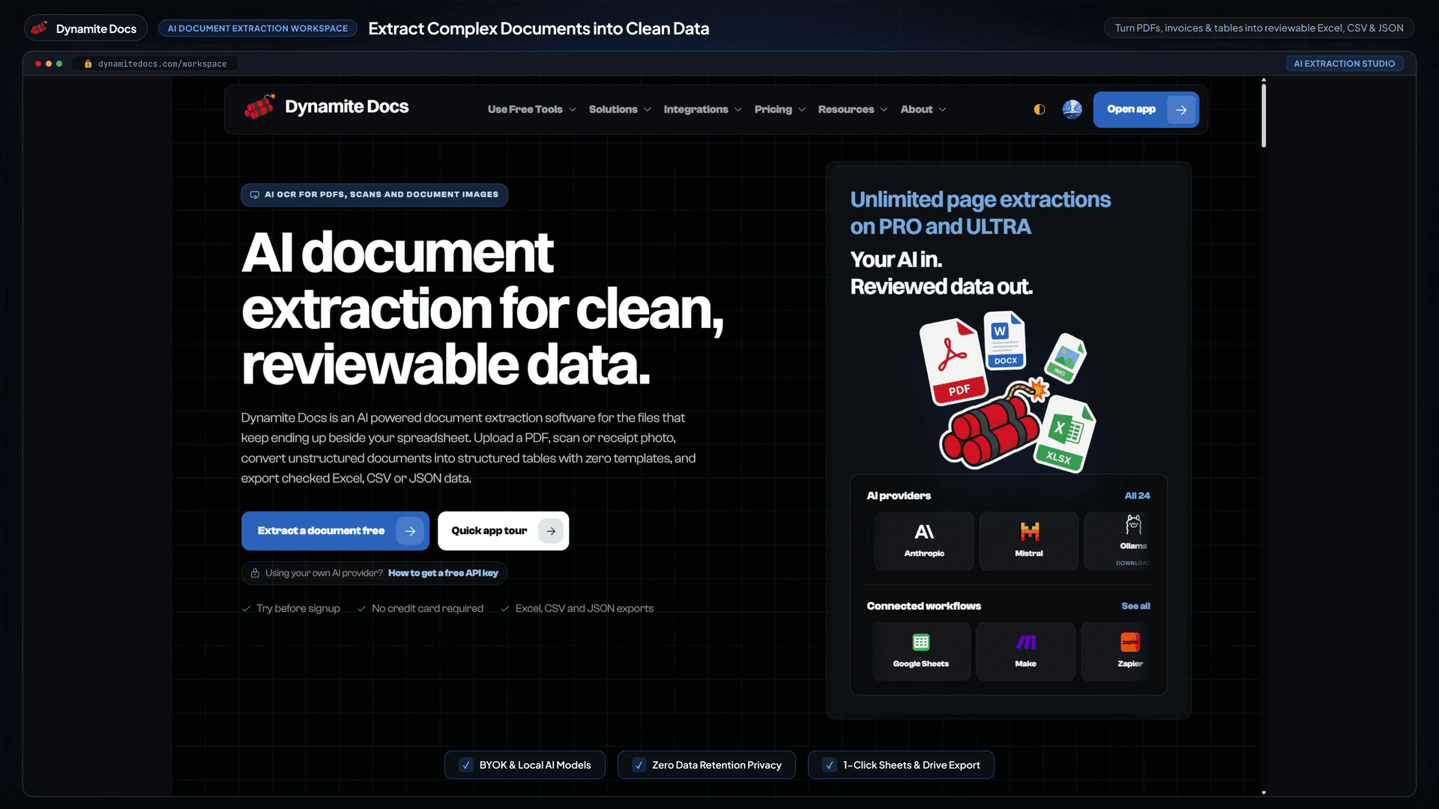This screenshot has width=1439, height=809.
Task: Click the scrollbar down arrow
Action: tap(1264, 793)
